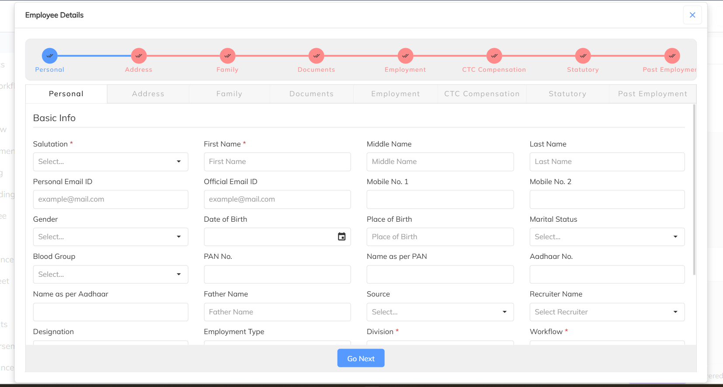Click the form's vertical scrollbar
The height and width of the screenshot is (387, 723).
coord(694,189)
